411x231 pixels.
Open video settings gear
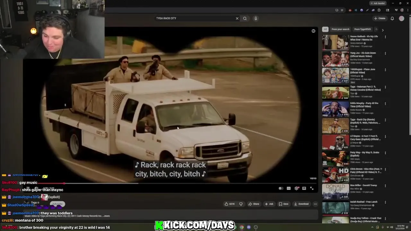tap(296, 188)
